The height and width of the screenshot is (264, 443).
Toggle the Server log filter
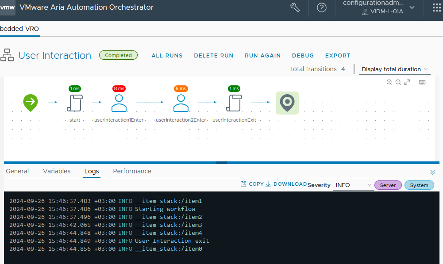tap(388, 185)
